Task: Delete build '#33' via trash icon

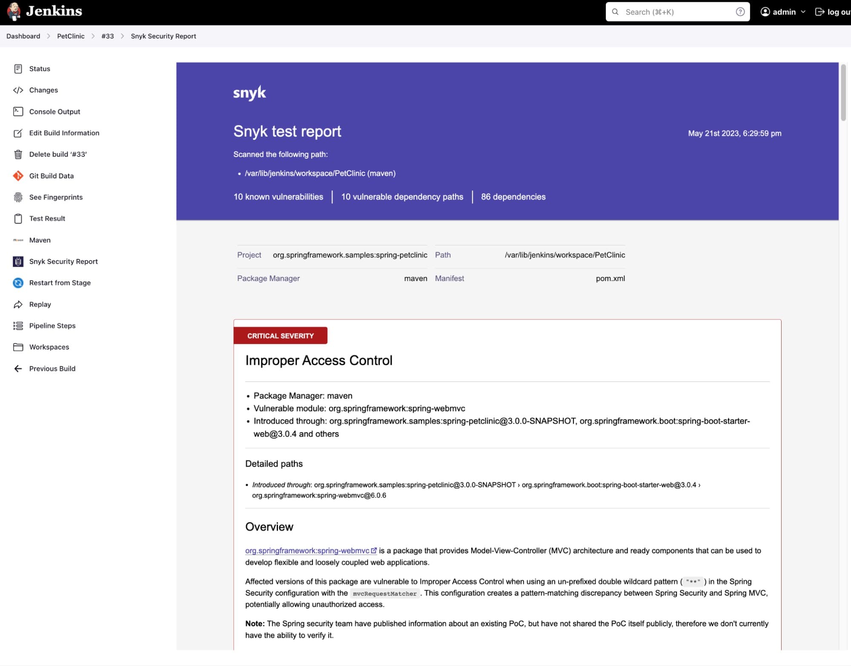Action: coord(57,154)
